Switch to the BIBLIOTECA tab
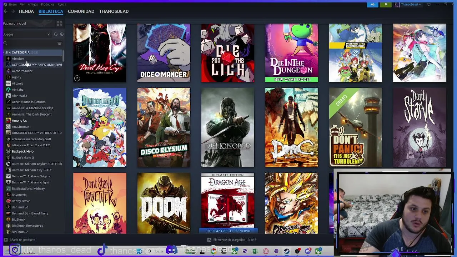457x257 pixels. [51, 11]
